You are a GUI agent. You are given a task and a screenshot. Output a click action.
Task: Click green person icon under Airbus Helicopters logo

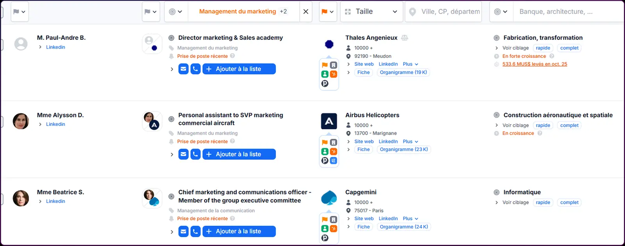[325, 151]
